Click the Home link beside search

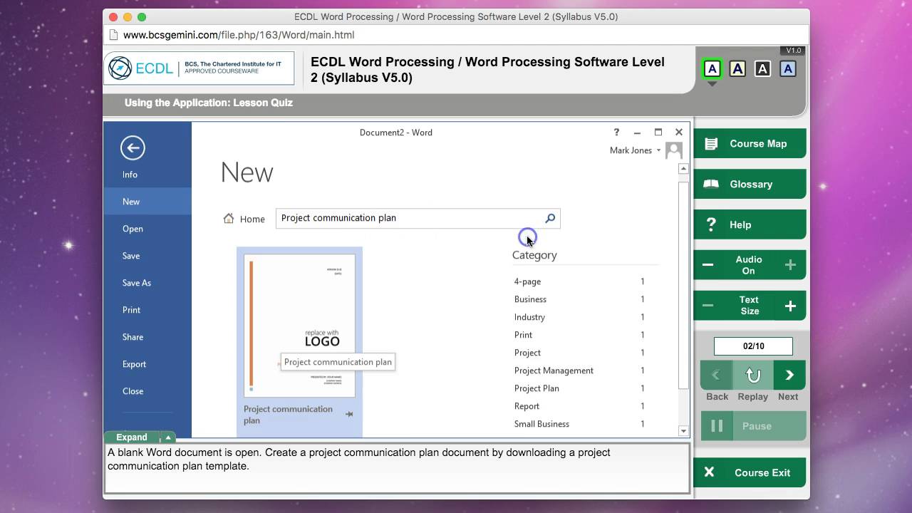click(x=252, y=219)
